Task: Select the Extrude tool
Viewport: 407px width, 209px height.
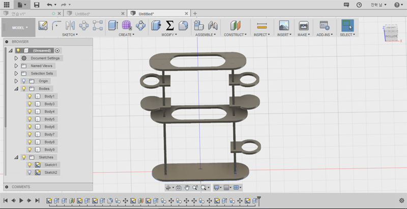Action: [x=113, y=25]
